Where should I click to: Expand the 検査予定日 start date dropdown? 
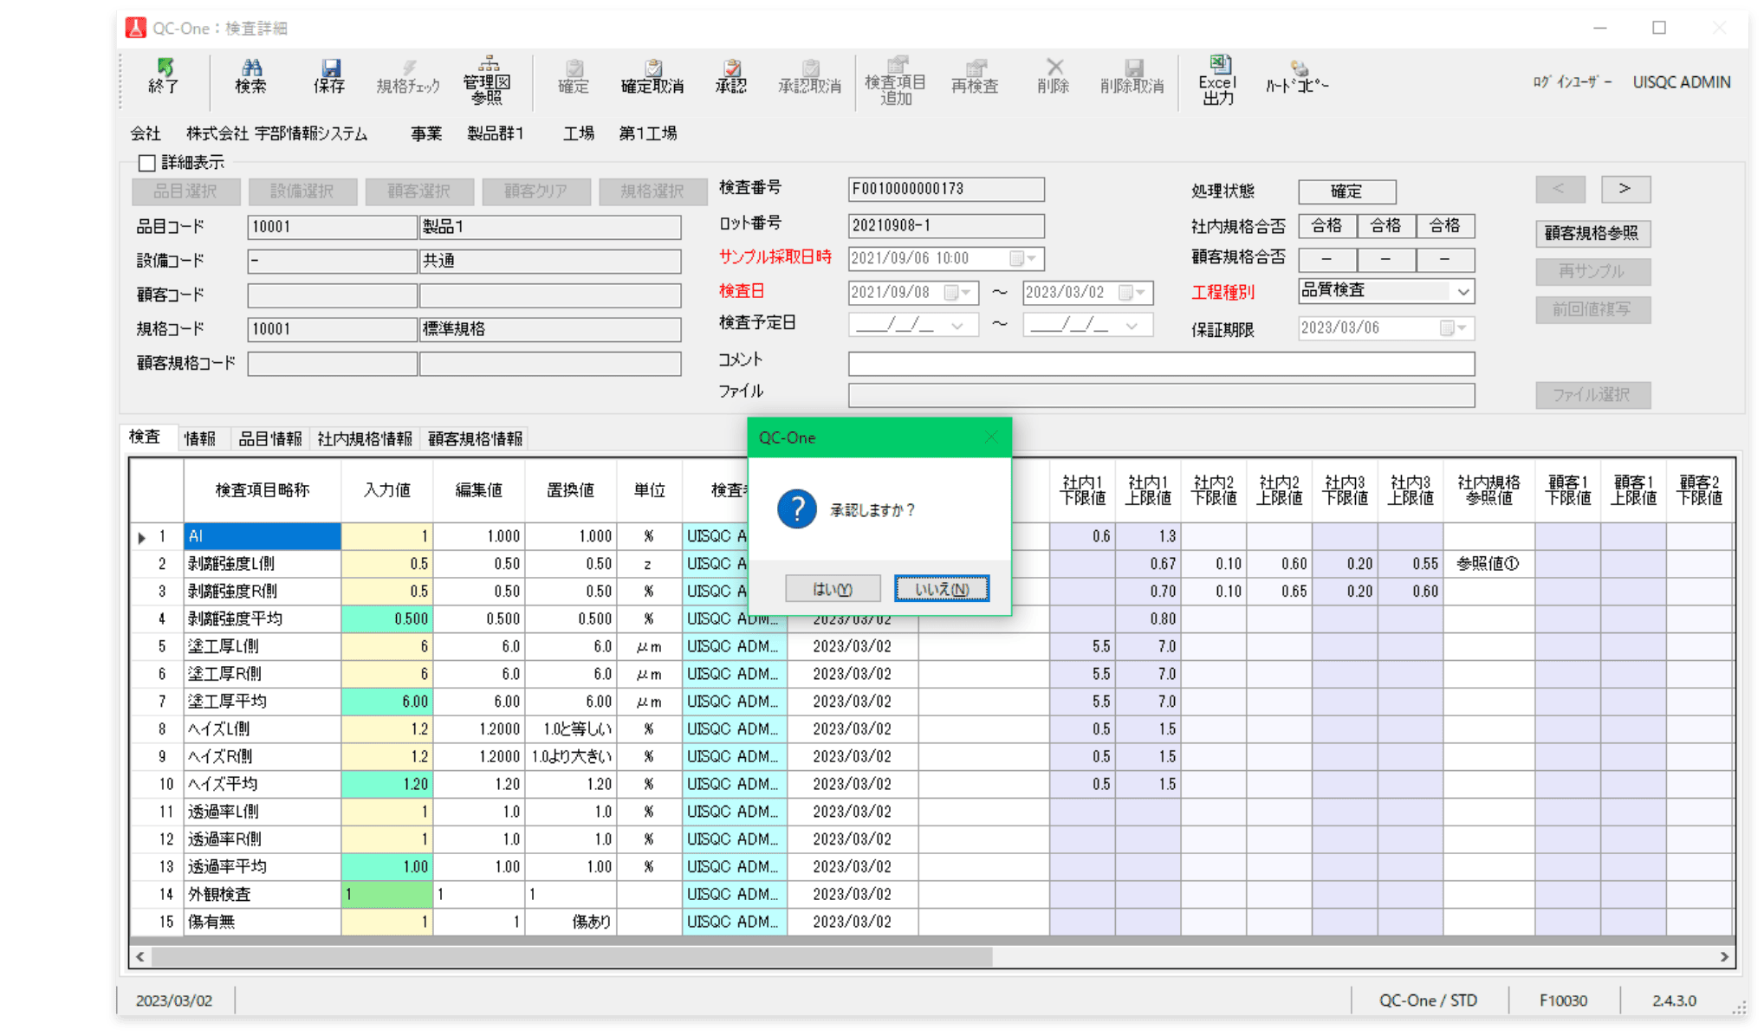point(957,326)
